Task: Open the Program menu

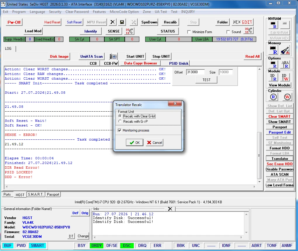Action: point(19,12)
